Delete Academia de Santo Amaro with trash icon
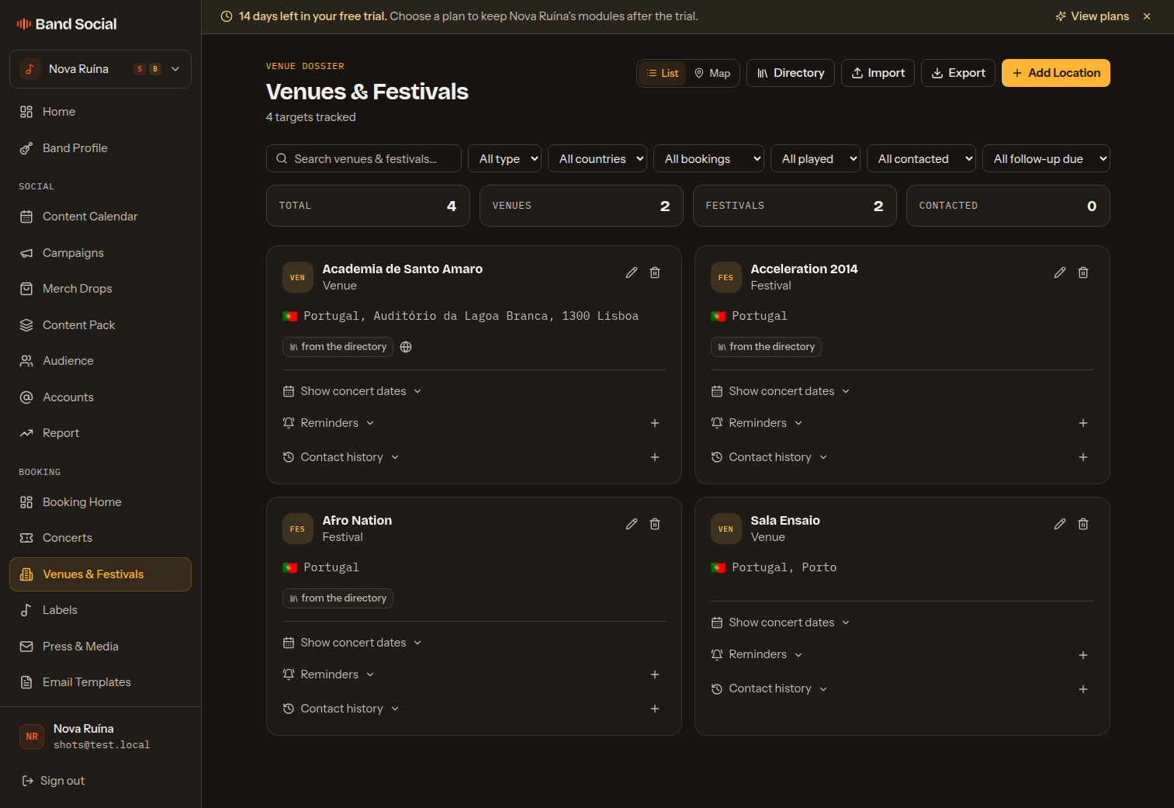 (655, 272)
